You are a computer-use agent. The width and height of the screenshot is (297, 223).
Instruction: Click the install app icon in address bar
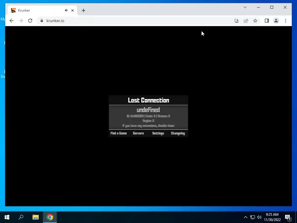click(237, 21)
